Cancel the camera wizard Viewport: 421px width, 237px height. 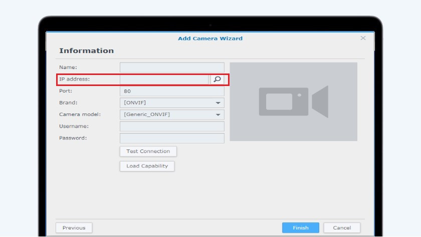tap(342, 228)
